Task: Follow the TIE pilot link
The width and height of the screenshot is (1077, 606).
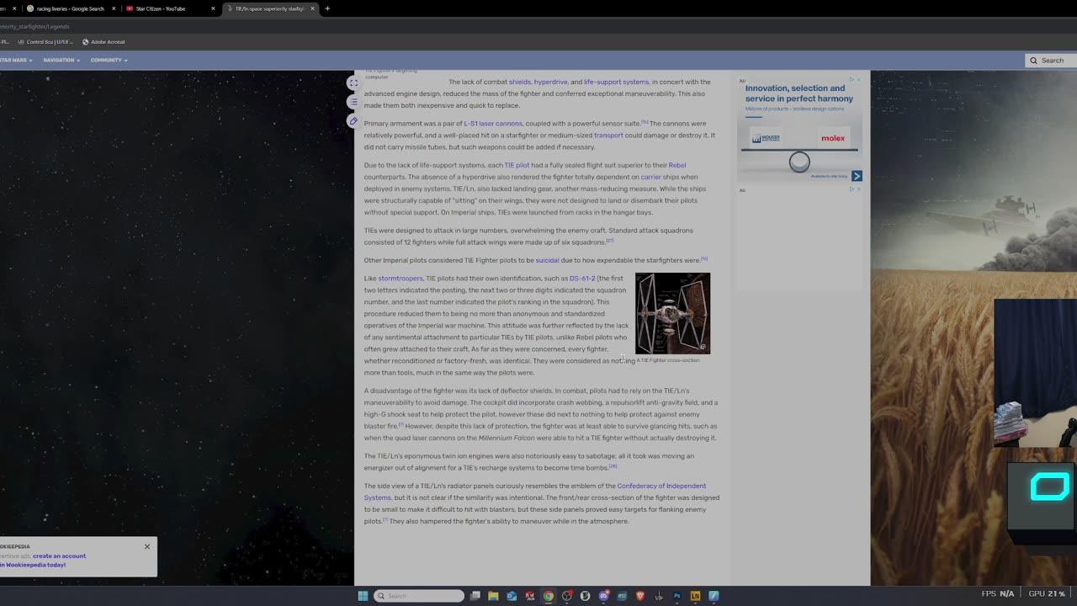Action: (517, 166)
